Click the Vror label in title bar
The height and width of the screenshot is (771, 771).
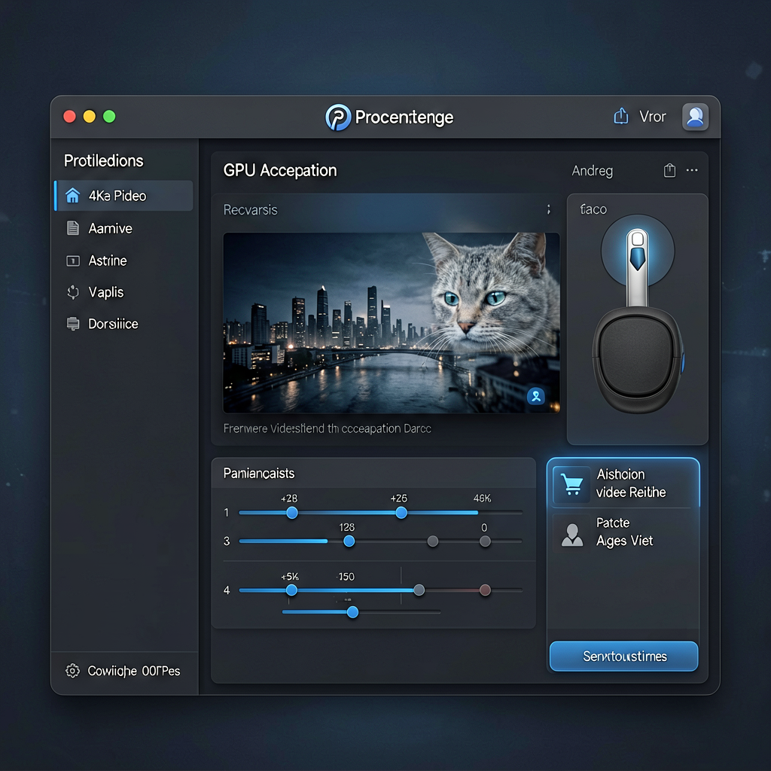tap(652, 117)
